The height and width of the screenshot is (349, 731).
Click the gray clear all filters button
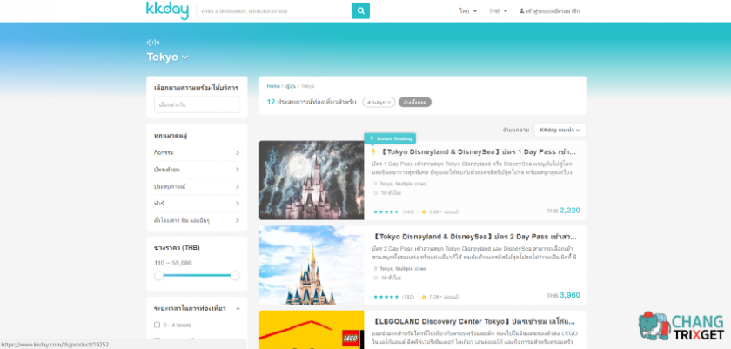[x=415, y=102]
